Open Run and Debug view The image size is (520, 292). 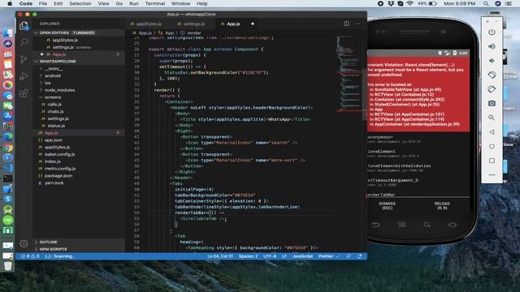pyautogui.click(x=24, y=76)
